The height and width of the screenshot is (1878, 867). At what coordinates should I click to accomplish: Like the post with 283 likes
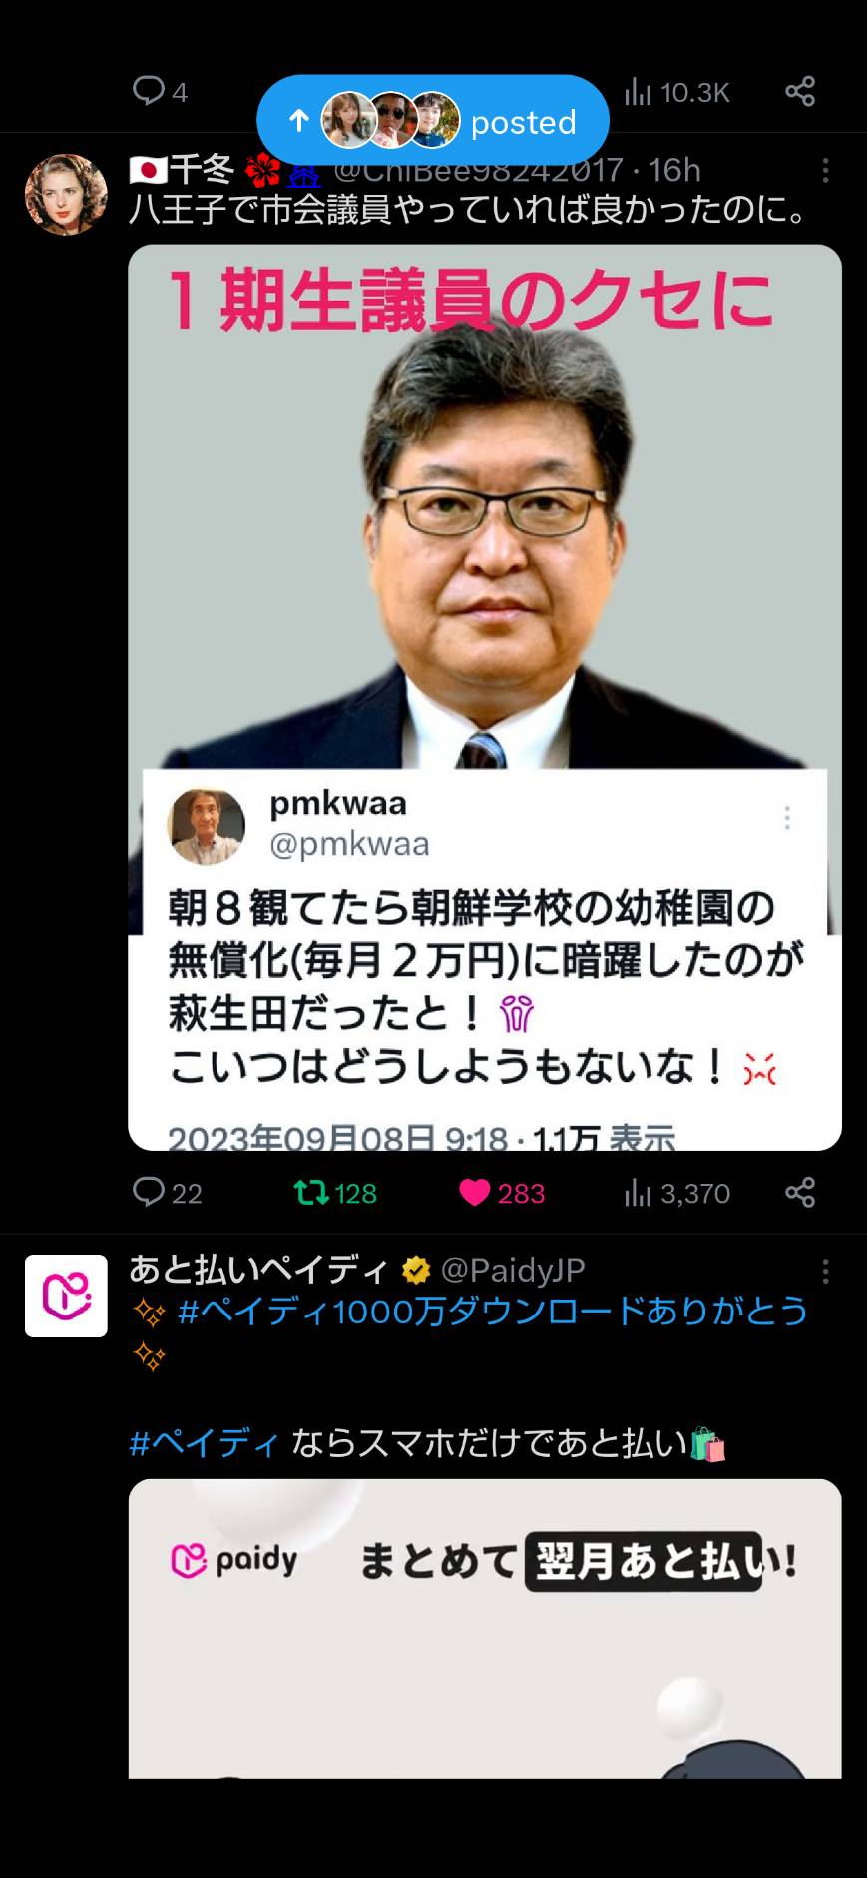(x=502, y=1193)
